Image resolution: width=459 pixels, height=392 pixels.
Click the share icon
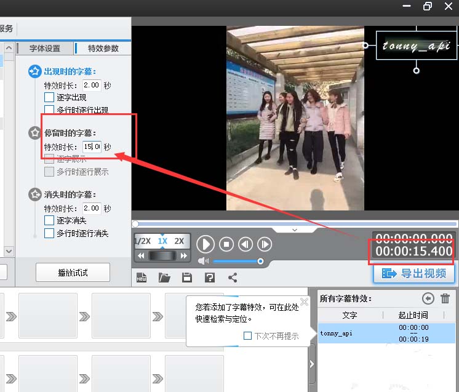tap(233, 278)
